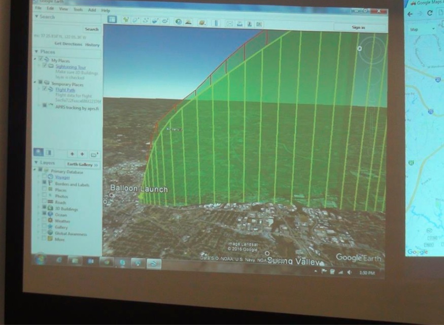Toggle the sidebar panel toolbar icon

click(x=112, y=19)
